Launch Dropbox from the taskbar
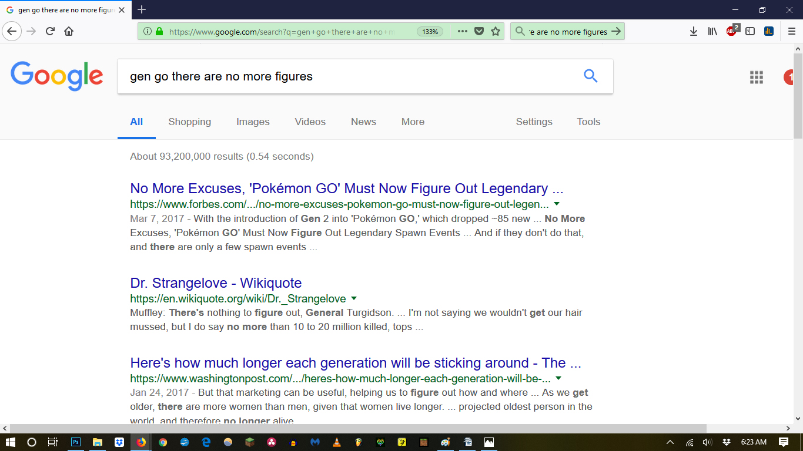 click(119, 442)
